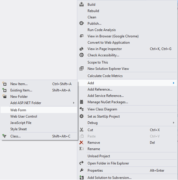Image resolution: width=178 pixels, height=180 pixels.
Task: Click the View Class Diagram icon
Action: (x=82, y=109)
